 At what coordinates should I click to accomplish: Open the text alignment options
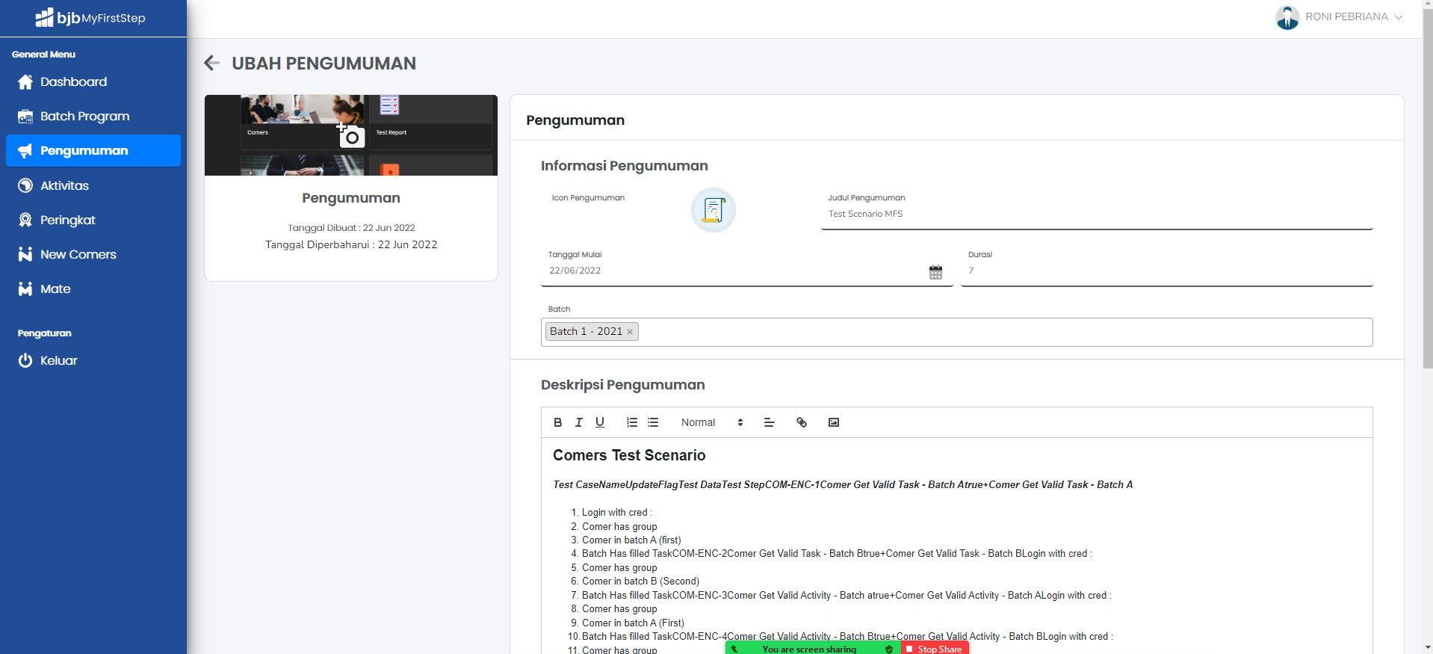[769, 422]
